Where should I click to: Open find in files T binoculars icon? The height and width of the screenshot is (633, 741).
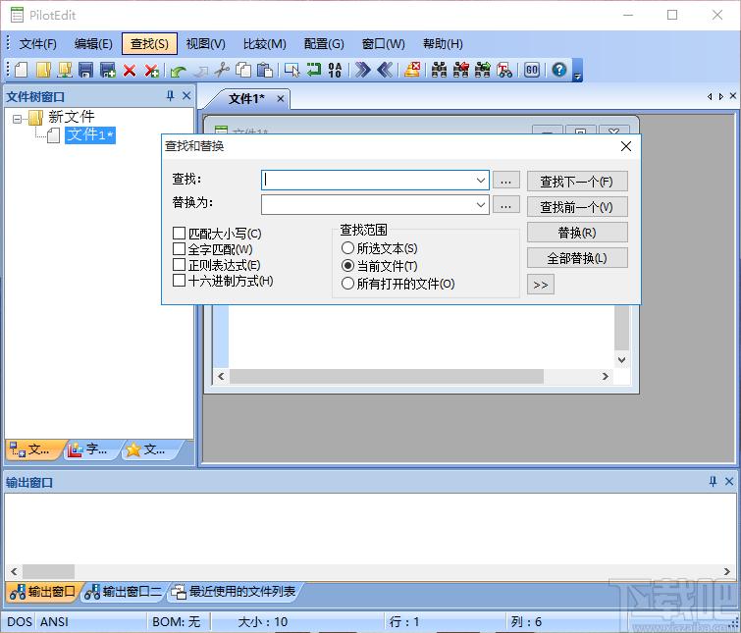click(504, 70)
